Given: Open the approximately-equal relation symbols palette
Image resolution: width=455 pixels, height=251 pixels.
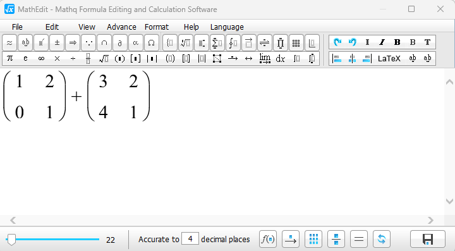Looking at the screenshot, I should (x=9, y=43).
